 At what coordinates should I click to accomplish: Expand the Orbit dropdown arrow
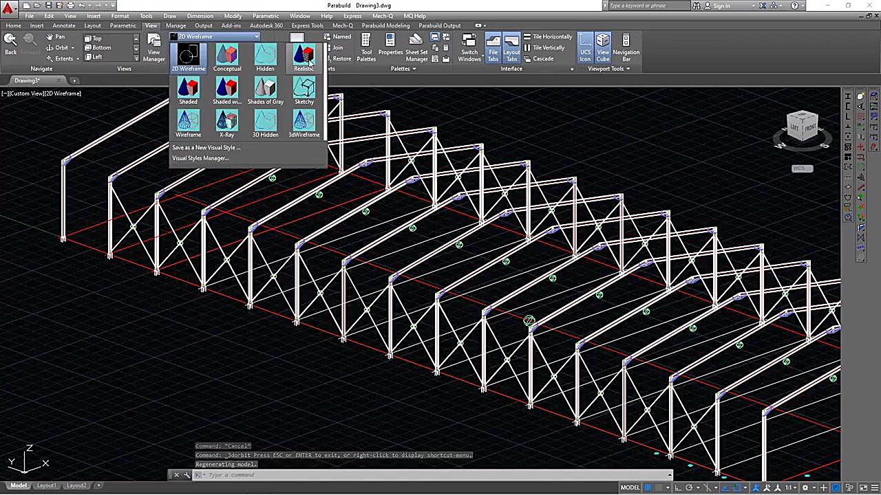[x=74, y=48]
